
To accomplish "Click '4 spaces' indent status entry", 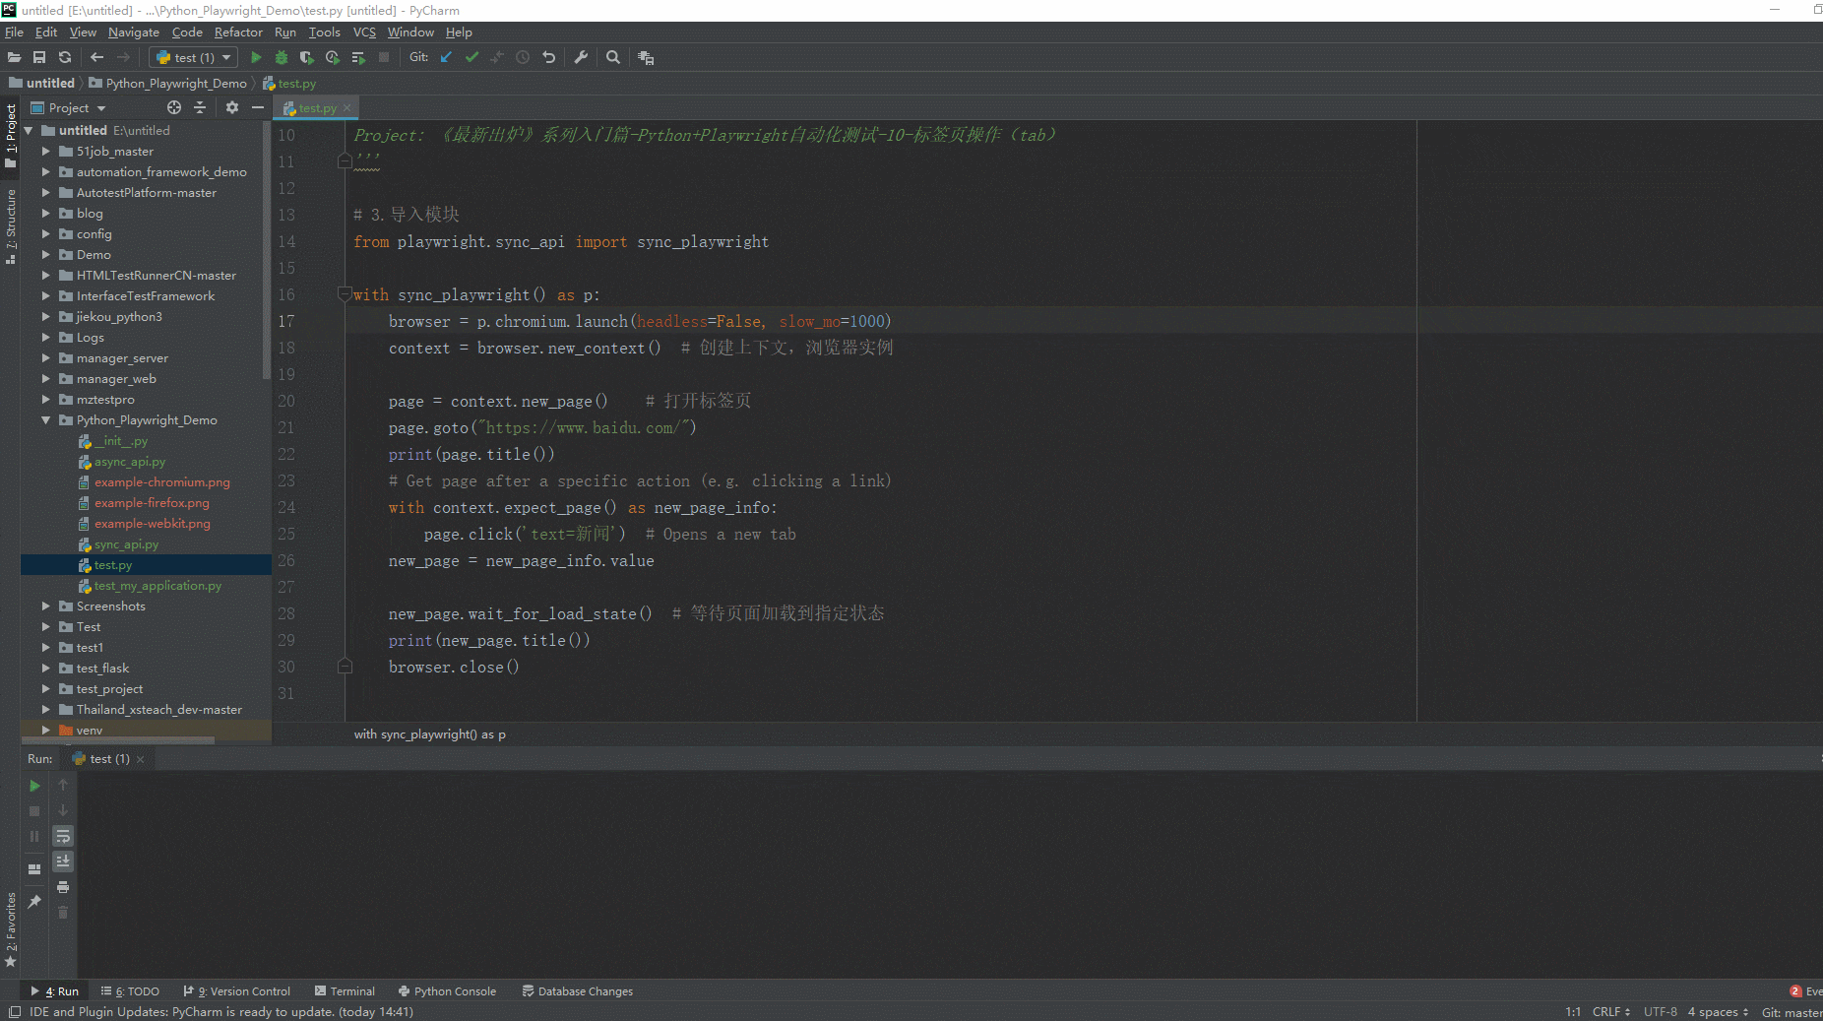I will point(1719,1011).
